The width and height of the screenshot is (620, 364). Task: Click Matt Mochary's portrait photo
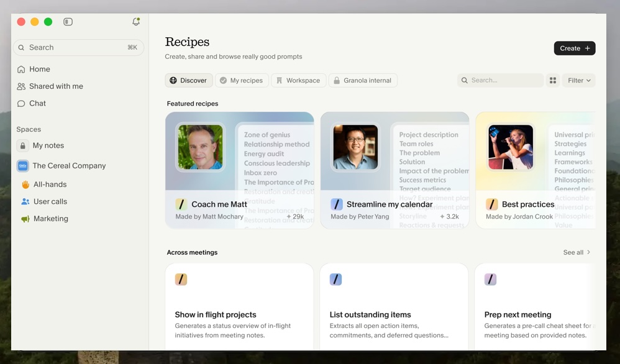(201, 147)
